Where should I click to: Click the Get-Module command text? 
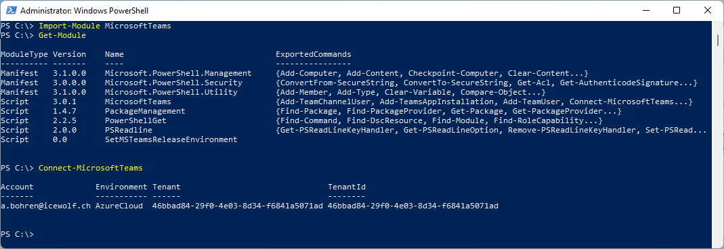pyautogui.click(x=62, y=35)
